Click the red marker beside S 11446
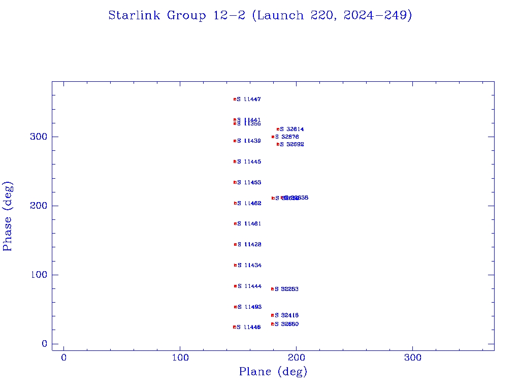 (x=235, y=328)
